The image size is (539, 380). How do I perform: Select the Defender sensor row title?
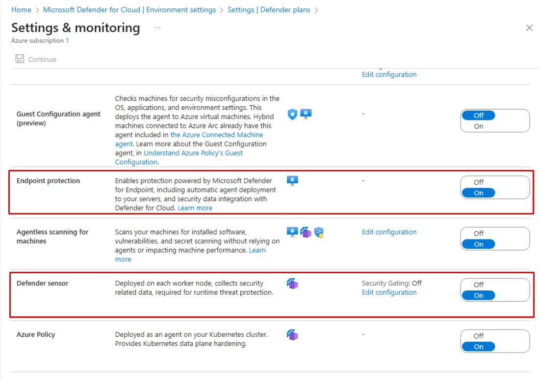42,283
